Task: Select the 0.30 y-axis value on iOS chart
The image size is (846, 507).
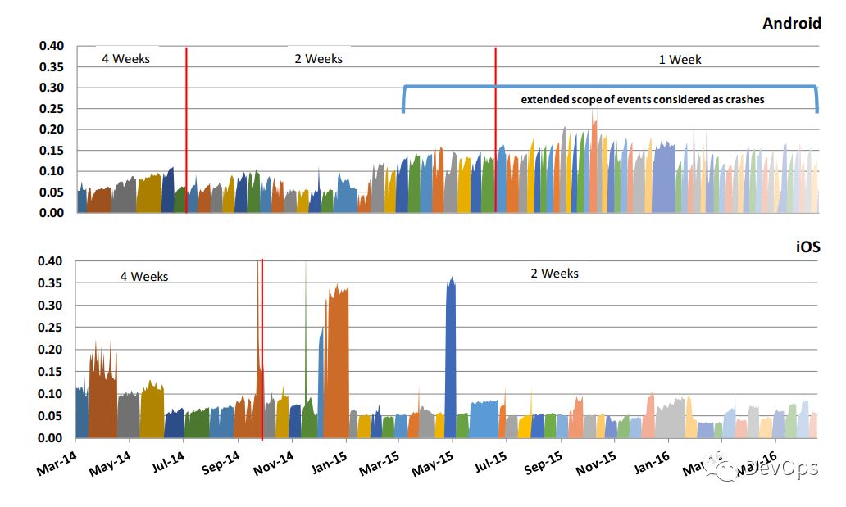Action: point(50,306)
